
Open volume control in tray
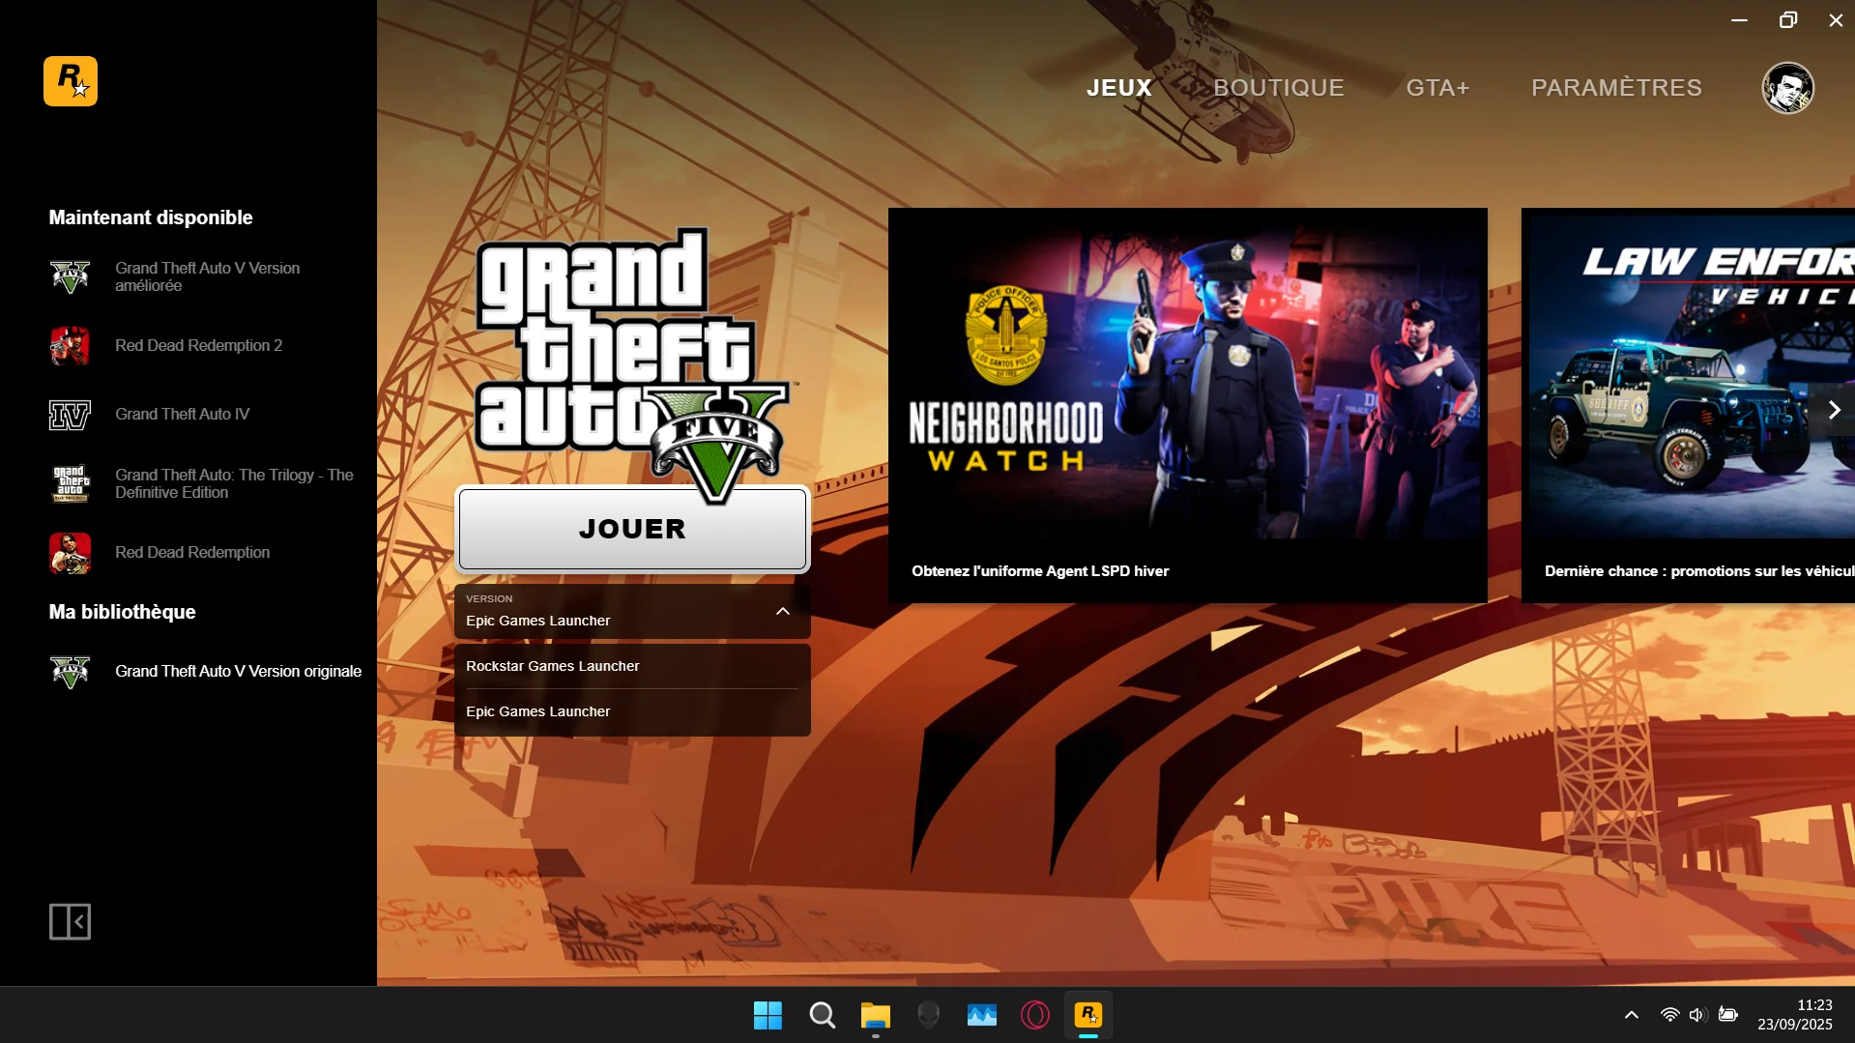[x=1697, y=1015]
